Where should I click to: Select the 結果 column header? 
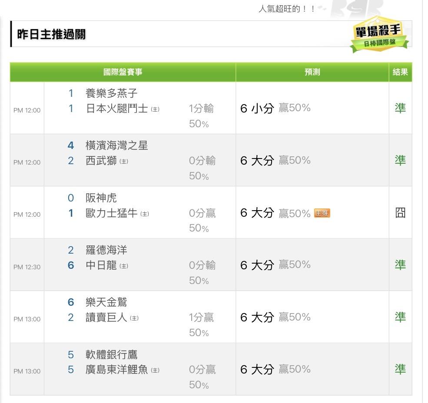400,72
